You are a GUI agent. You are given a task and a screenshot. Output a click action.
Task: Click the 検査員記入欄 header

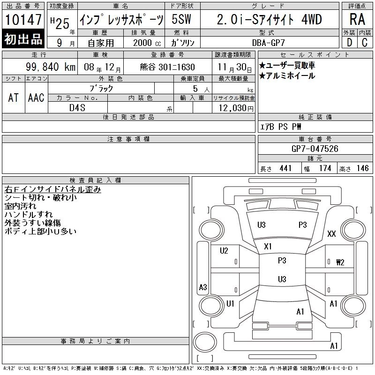coord(96,180)
